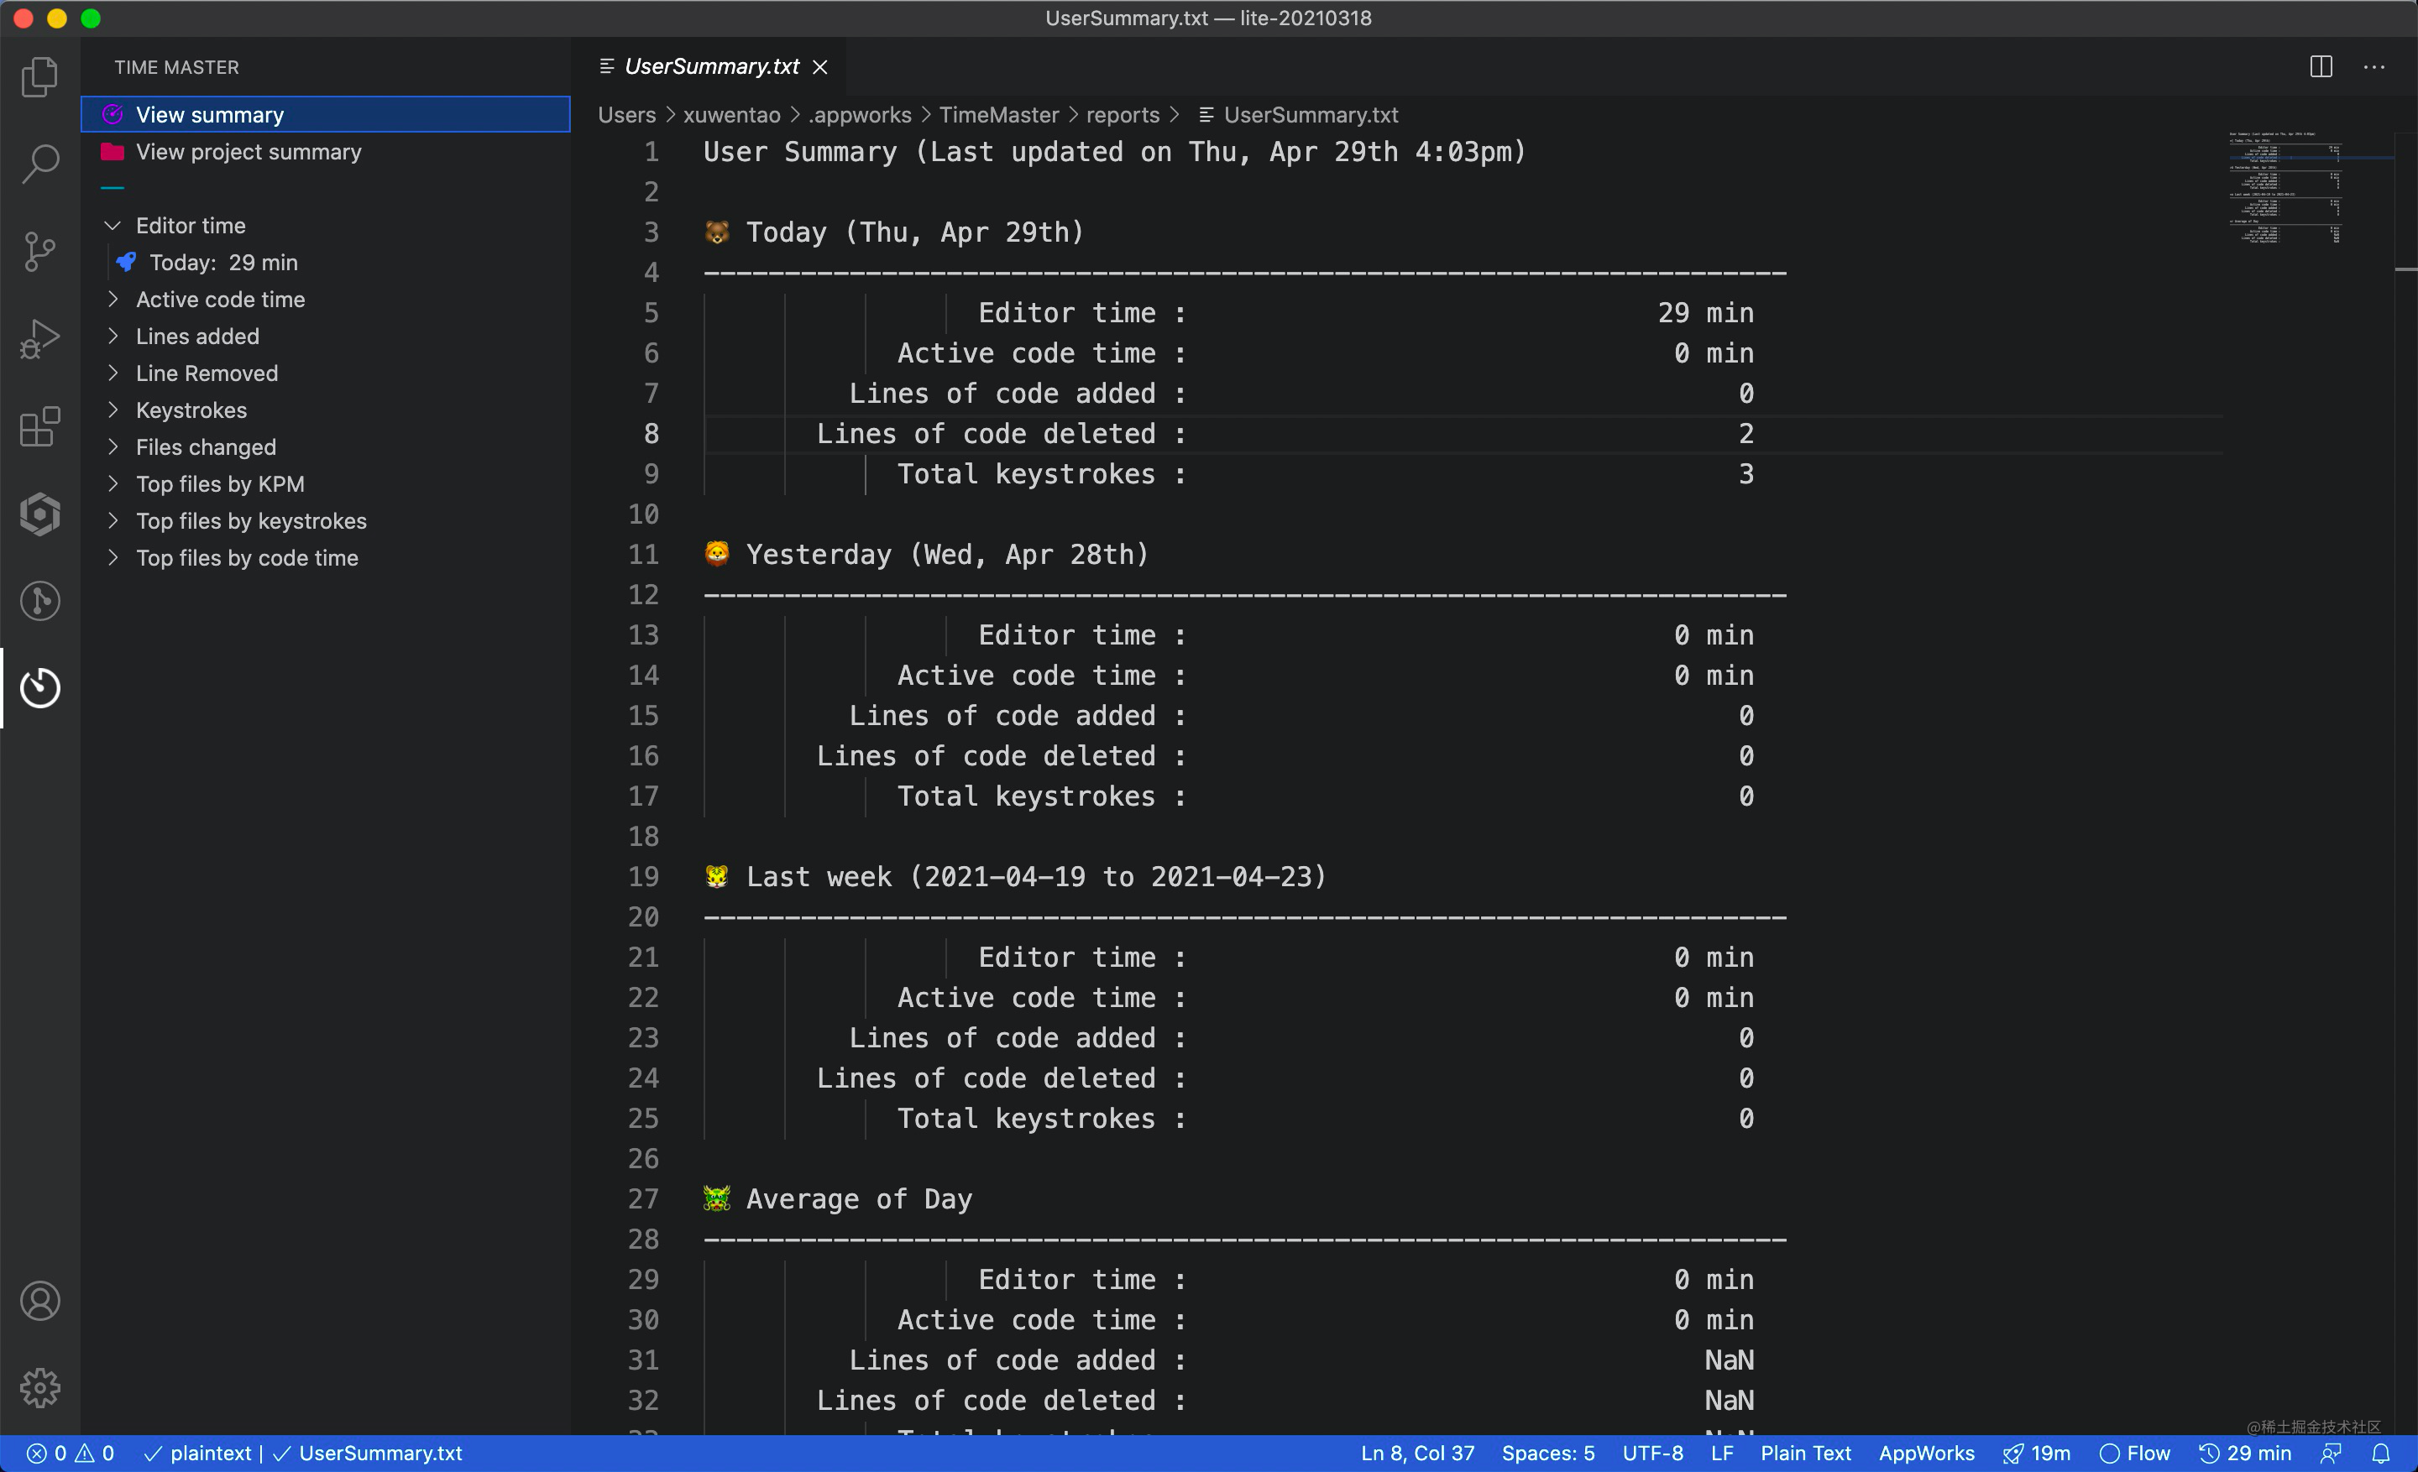Expand Top files by KPM
The image size is (2418, 1472).
coord(222,483)
